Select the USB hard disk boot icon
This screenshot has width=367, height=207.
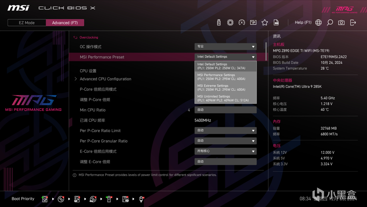[77, 199]
